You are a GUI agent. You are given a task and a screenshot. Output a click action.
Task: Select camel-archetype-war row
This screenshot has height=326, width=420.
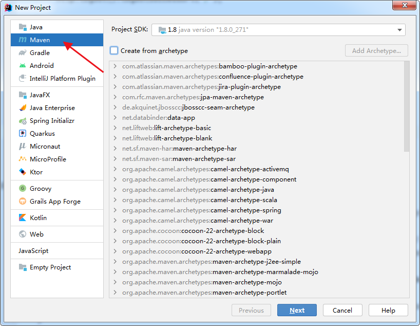(x=257, y=221)
